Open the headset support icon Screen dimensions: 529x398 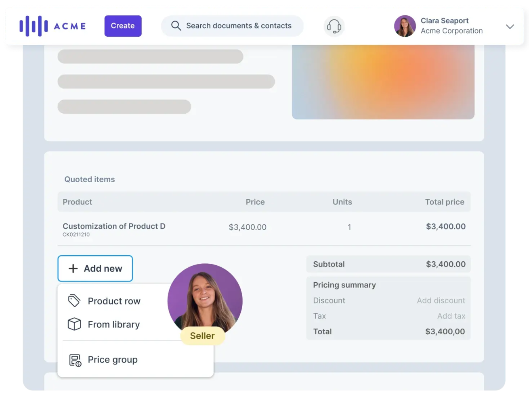[x=334, y=26]
